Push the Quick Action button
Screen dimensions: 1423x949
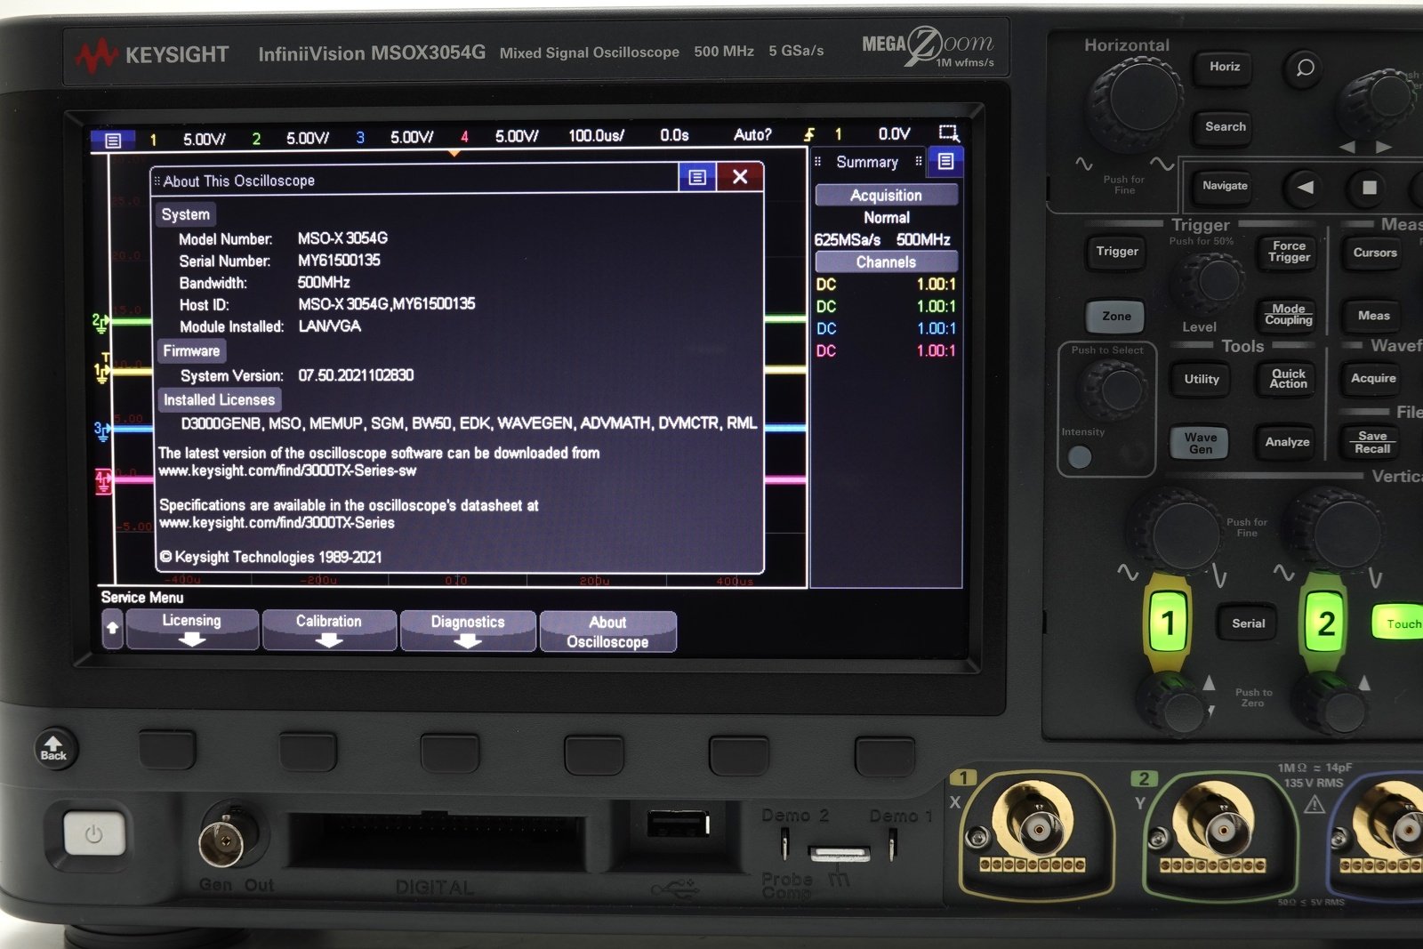(x=1288, y=379)
